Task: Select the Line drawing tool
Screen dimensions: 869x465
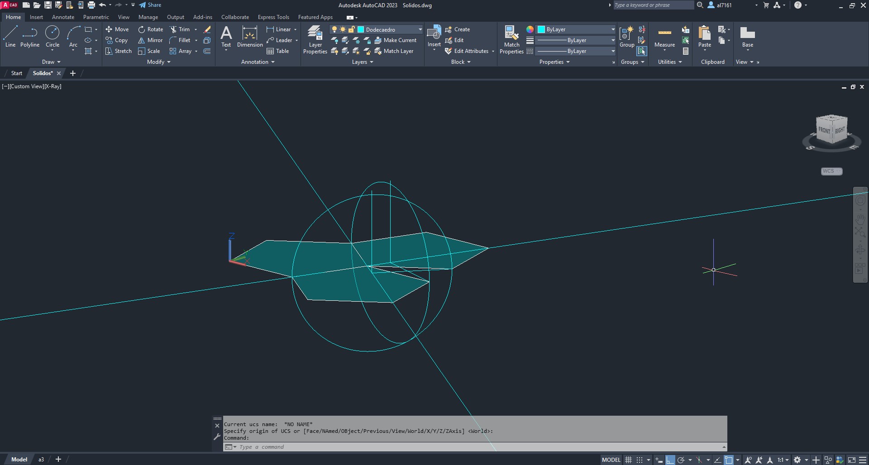Action: pos(10,36)
